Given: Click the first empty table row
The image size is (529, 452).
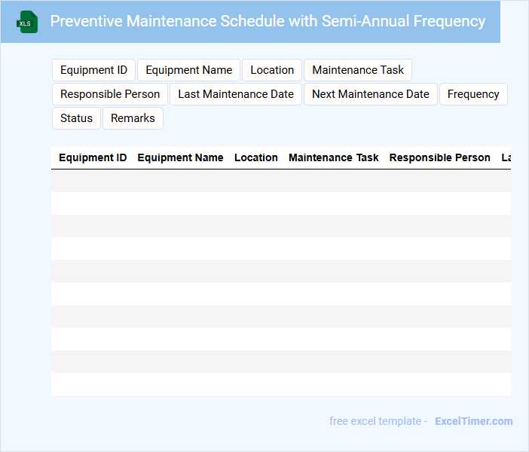Looking at the screenshot, I should pos(280,181).
